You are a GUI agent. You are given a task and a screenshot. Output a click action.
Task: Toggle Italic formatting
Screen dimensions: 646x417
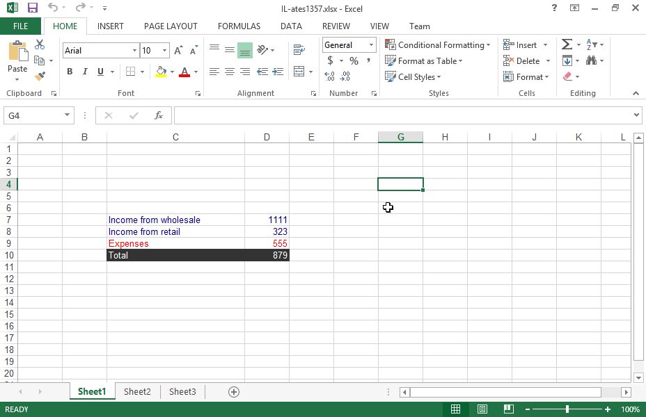click(x=85, y=72)
